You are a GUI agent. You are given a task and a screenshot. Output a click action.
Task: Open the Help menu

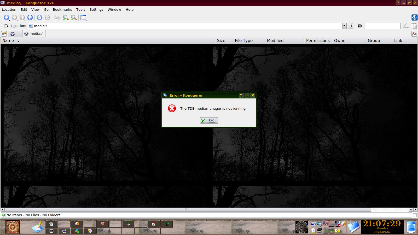tap(129, 9)
